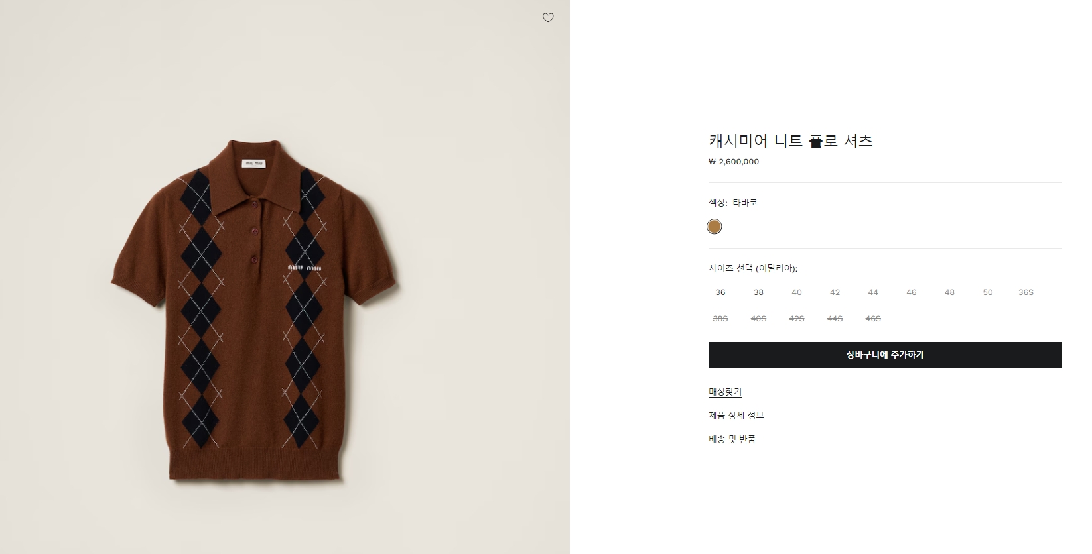The image size is (1092, 554).
Task: Select size 44S option
Action: coord(835,319)
